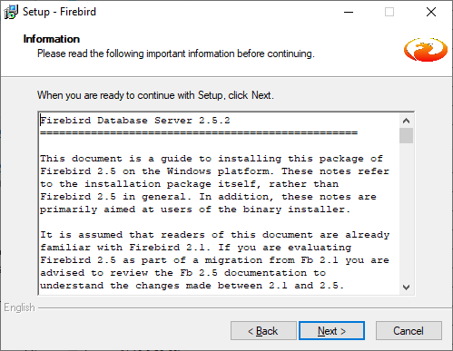Click inside the information text area
The width and height of the screenshot is (453, 351).
tap(219, 203)
